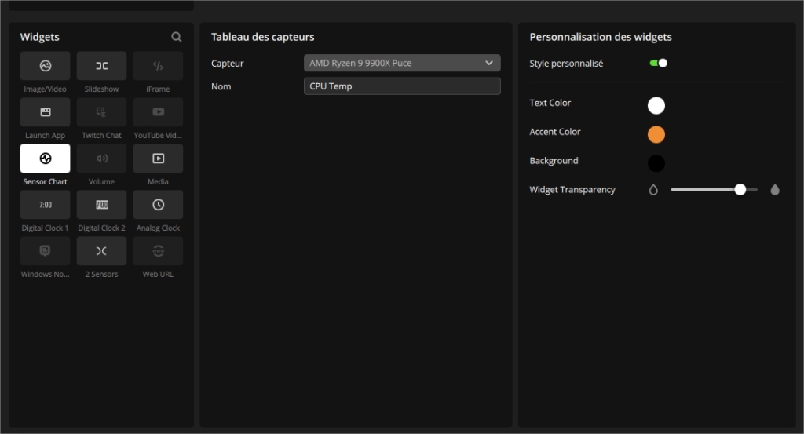Pick the Launch App widget
804x434 pixels.
[46, 112]
